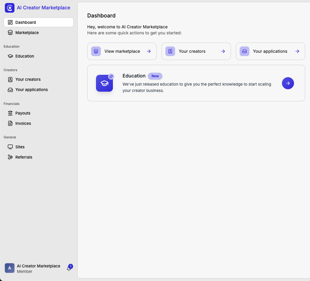The width and height of the screenshot is (310, 281).
Task: Click the AI Creator Marketplace logo icon
Action: pyautogui.click(x=10, y=8)
